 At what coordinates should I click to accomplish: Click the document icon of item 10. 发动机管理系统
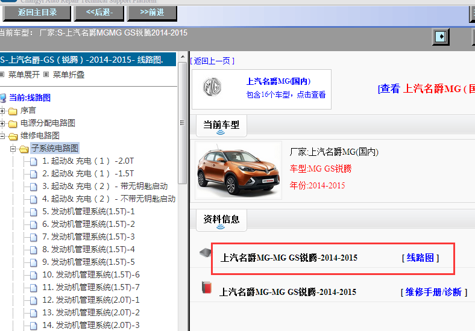coord(34,275)
